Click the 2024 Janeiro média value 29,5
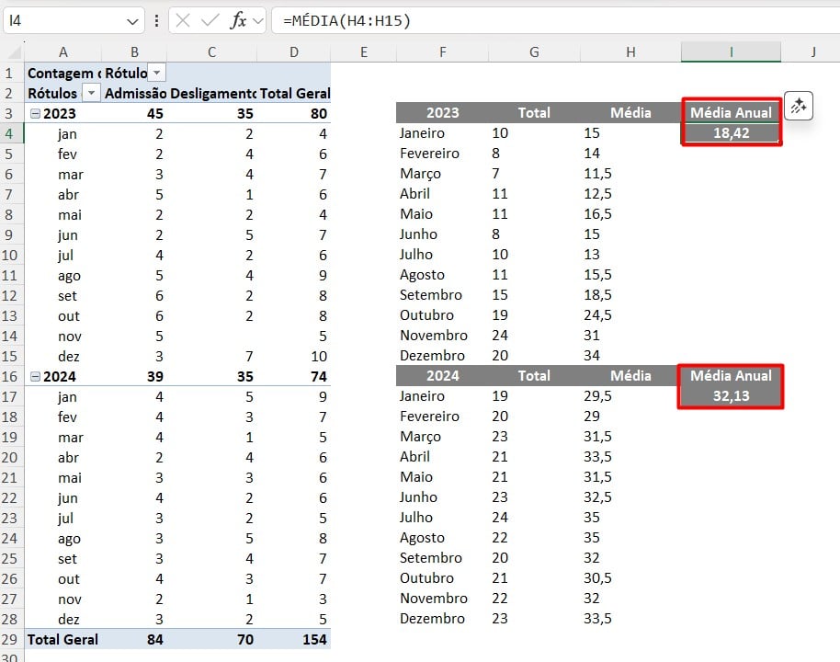 (x=597, y=396)
